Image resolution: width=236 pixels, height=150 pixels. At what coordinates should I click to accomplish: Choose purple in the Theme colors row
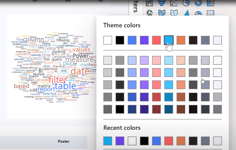[x=144, y=40]
